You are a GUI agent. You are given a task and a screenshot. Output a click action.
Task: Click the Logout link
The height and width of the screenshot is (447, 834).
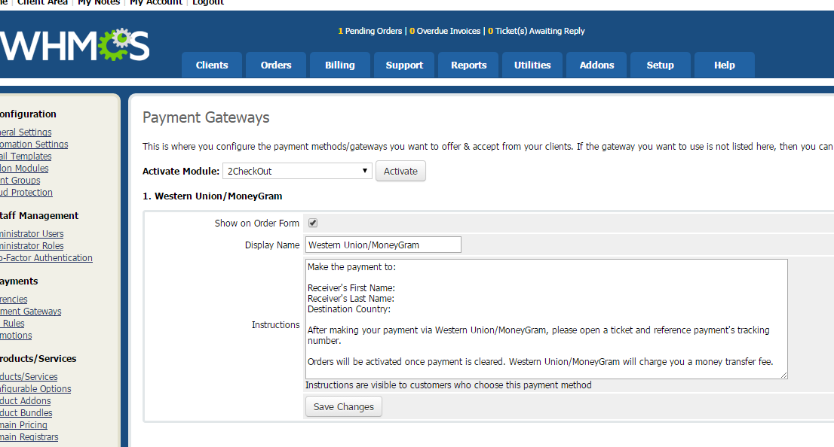tap(208, 2)
